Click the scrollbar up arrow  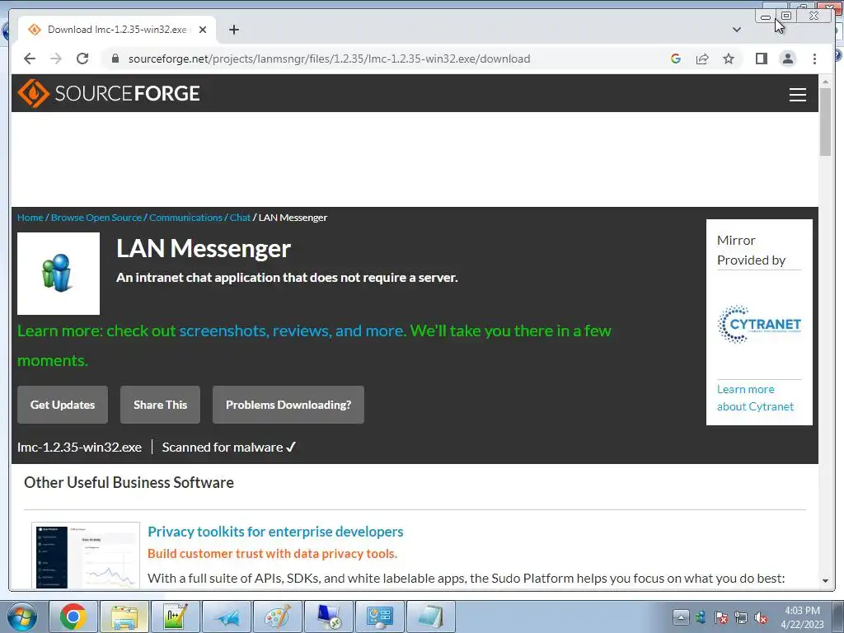pos(825,82)
